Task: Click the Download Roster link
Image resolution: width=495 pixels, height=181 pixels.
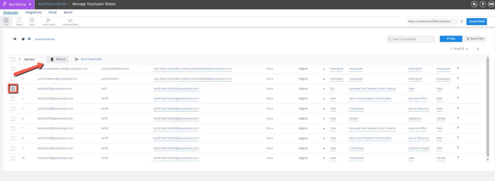Action: (x=45, y=39)
